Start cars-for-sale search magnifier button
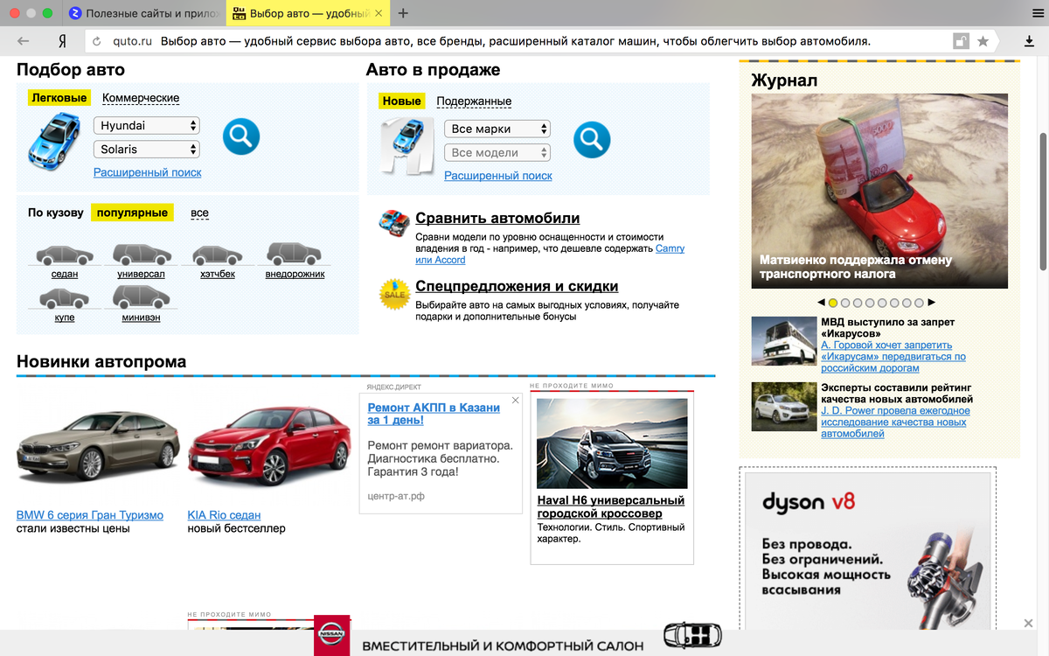This screenshot has width=1049, height=656. (592, 139)
